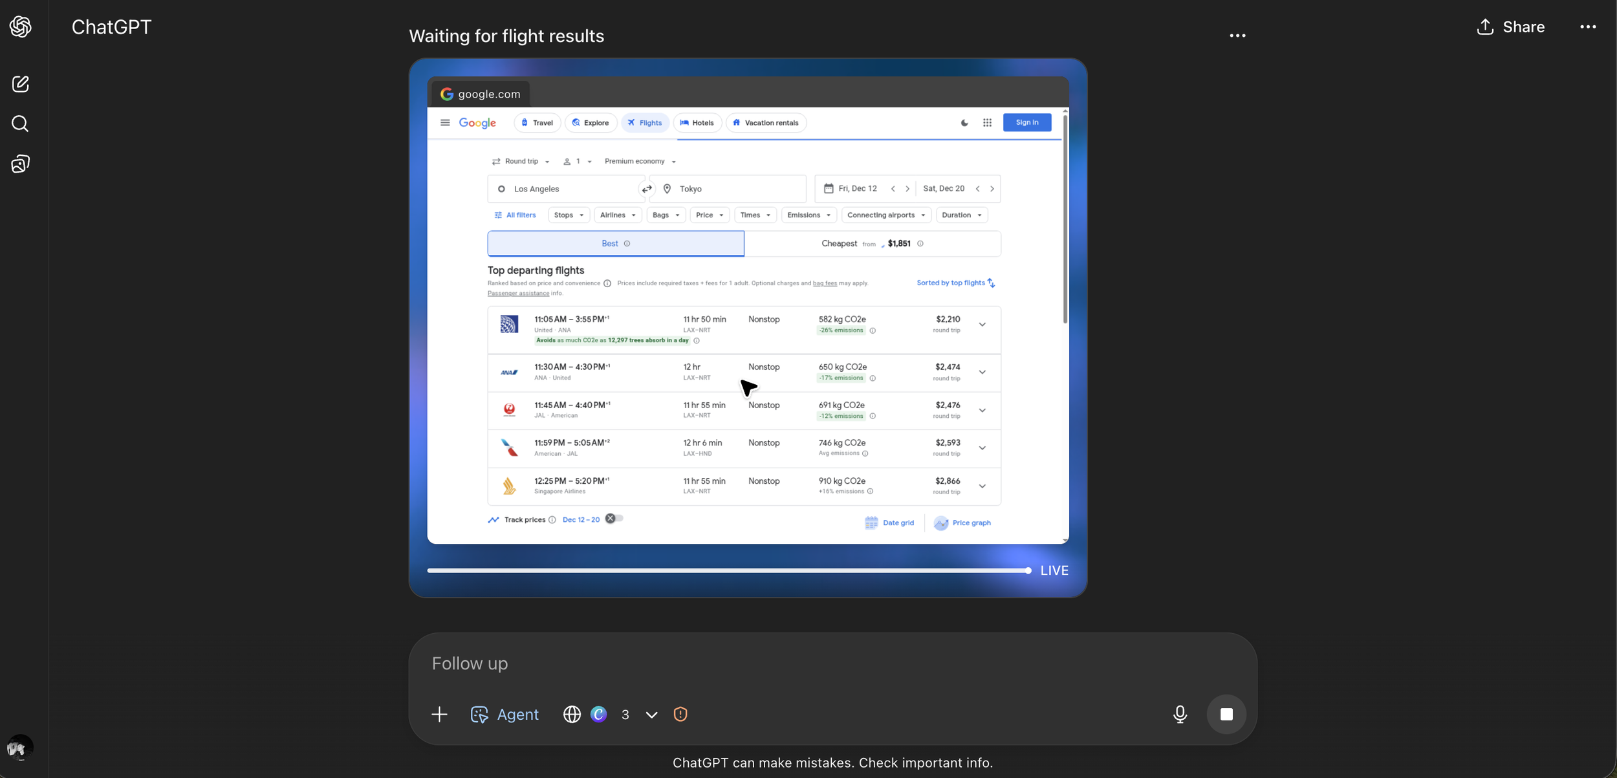
Task: Click the orange shield warning icon
Action: pos(680,714)
